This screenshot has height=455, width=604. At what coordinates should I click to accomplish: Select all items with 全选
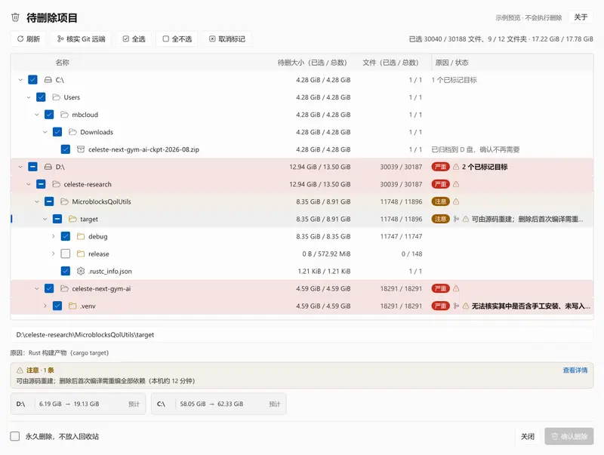pos(134,39)
